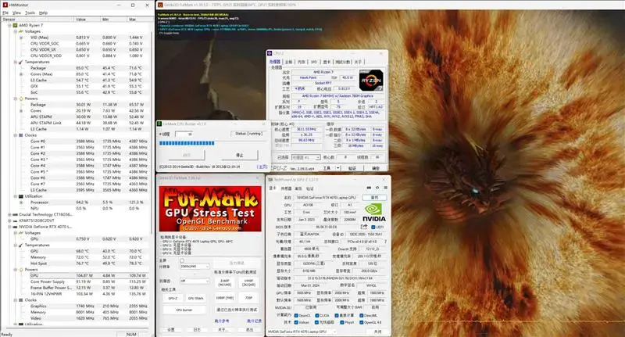Click the FurMark GPU Stress Test banner
625x337 pixels.
(x=210, y=209)
